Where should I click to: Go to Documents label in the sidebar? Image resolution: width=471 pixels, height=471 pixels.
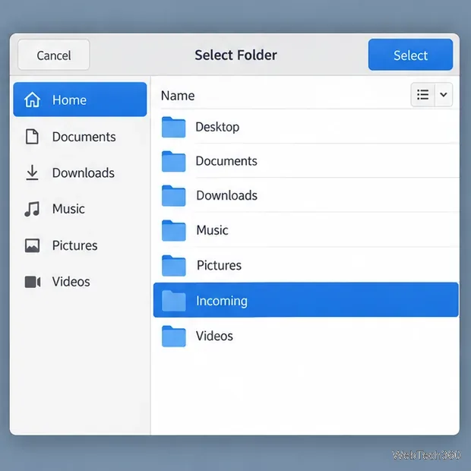click(x=84, y=137)
